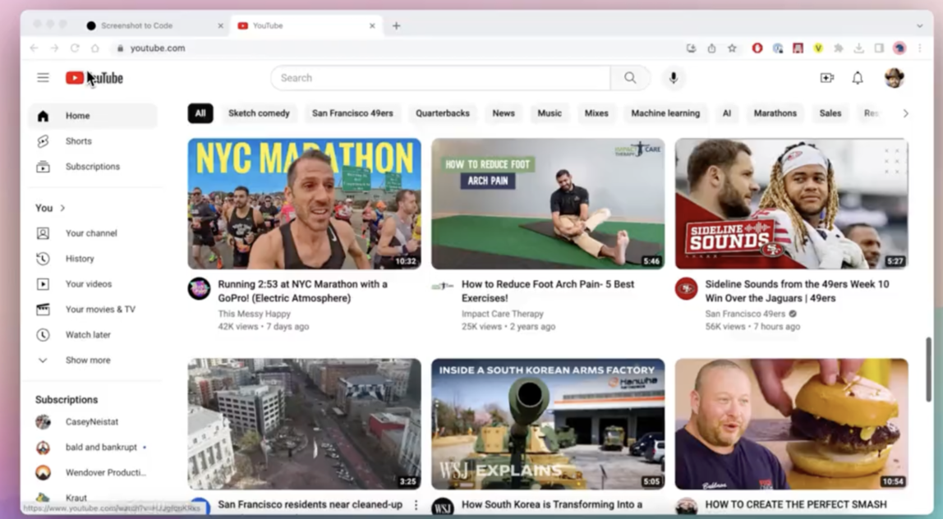Toggle the browser side panel icon
The width and height of the screenshot is (943, 519).
(879, 48)
